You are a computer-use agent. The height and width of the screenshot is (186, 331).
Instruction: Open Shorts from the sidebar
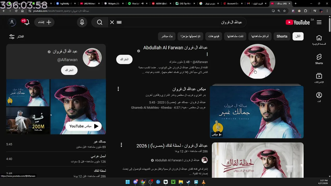pos(319,59)
